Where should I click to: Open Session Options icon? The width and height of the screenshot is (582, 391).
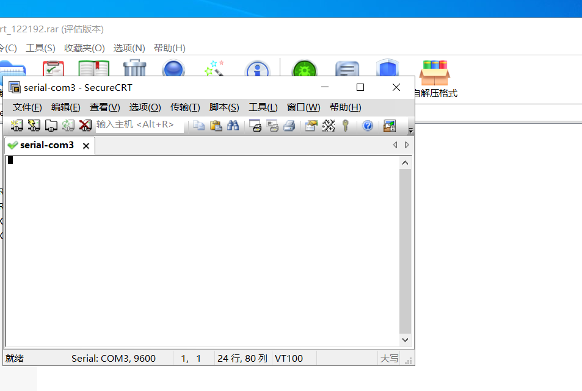pos(311,126)
